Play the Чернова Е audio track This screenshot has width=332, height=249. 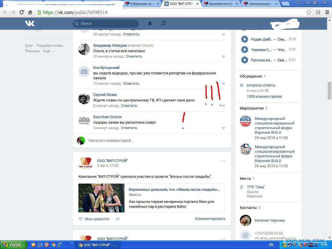point(245,50)
